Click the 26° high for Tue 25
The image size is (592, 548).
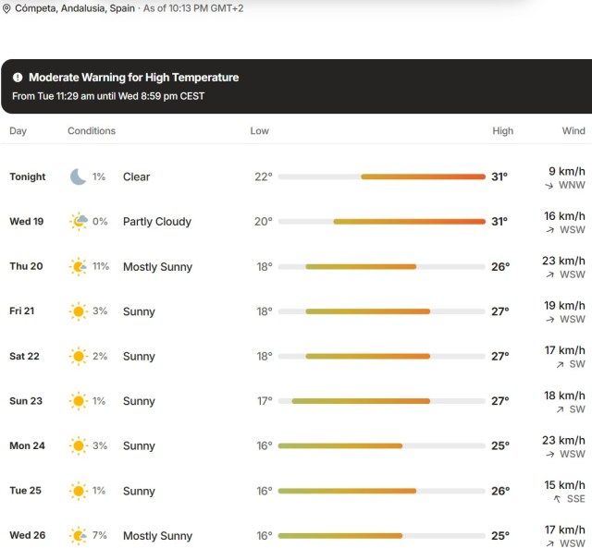500,491
